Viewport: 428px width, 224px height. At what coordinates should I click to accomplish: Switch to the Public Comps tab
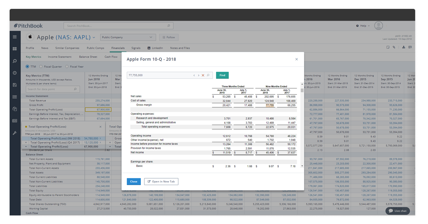96,48
